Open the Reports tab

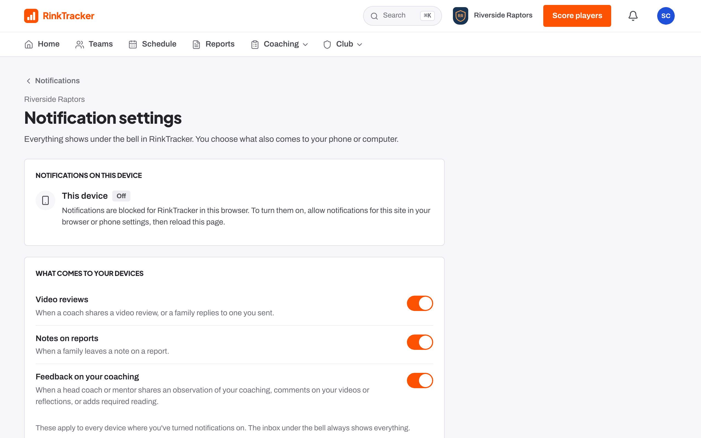[214, 44]
